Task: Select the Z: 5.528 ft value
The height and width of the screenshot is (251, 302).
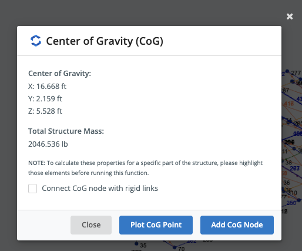Action: (45, 111)
